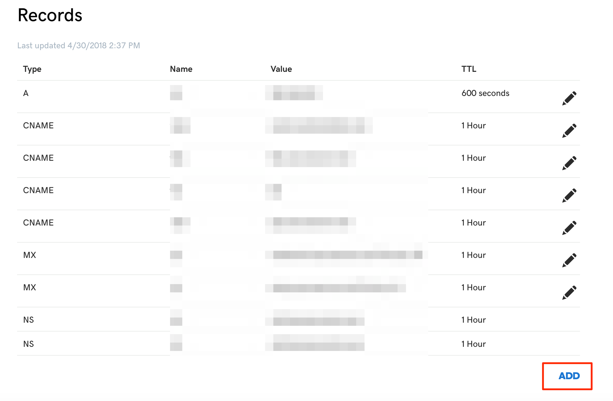Click the Records heading
This screenshot has height=401, width=613.
click(x=50, y=15)
